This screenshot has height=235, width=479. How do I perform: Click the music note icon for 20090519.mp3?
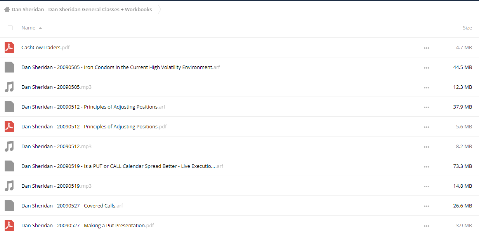(9, 186)
